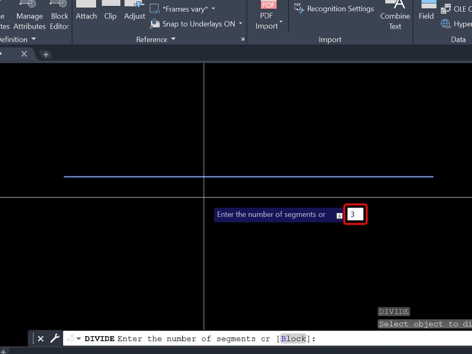Open a new drawing tab with plus
The height and width of the screenshot is (354, 472).
click(x=46, y=54)
